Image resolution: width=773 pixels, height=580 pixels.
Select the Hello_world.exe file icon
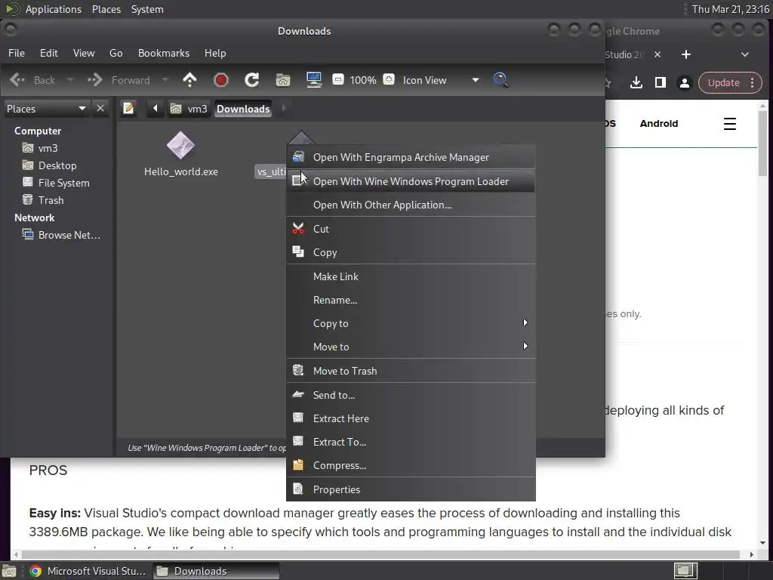180,146
